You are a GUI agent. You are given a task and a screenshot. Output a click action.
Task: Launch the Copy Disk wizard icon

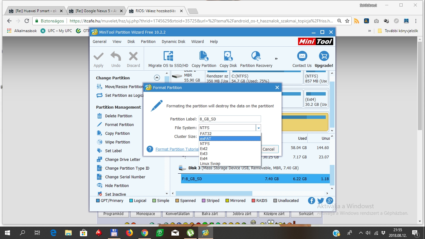pos(228,56)
